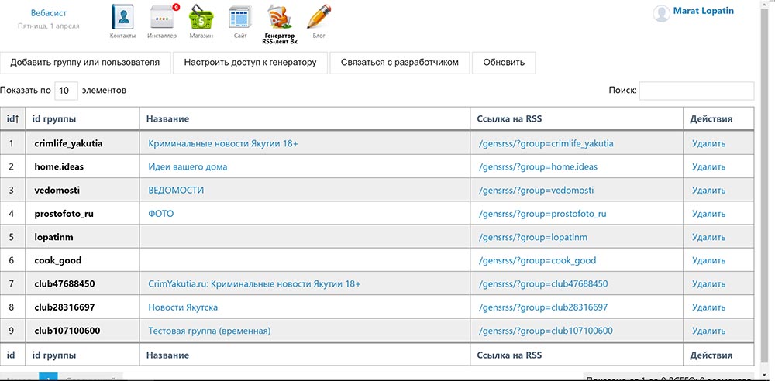
Task: Focus the Поиск search field
Action: coord(696,91)
